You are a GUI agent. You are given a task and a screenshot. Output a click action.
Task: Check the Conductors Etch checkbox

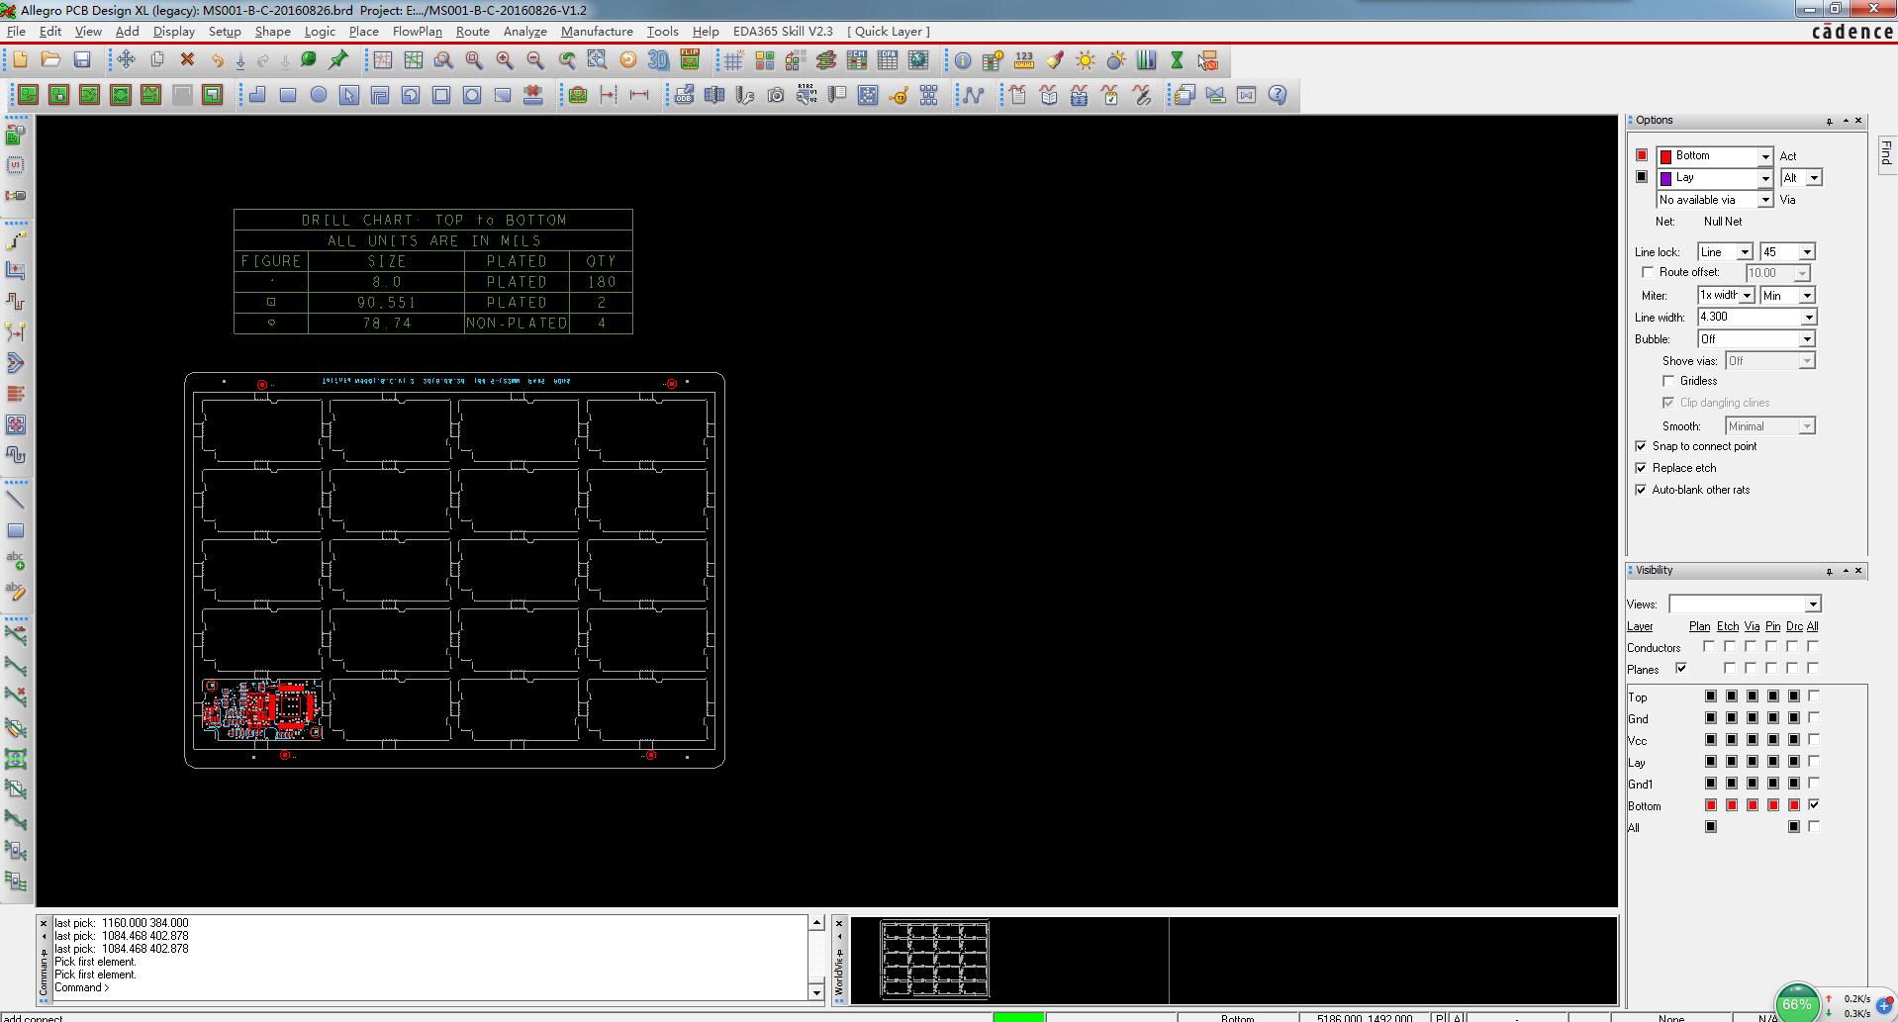tap(1730, 647)
